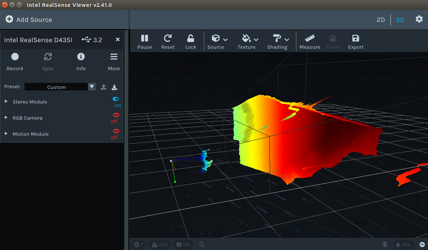Image resolution: width=428 pixels, height=250 pixels.
Task: Open the settings gear menu
Action: pos(419,19)
